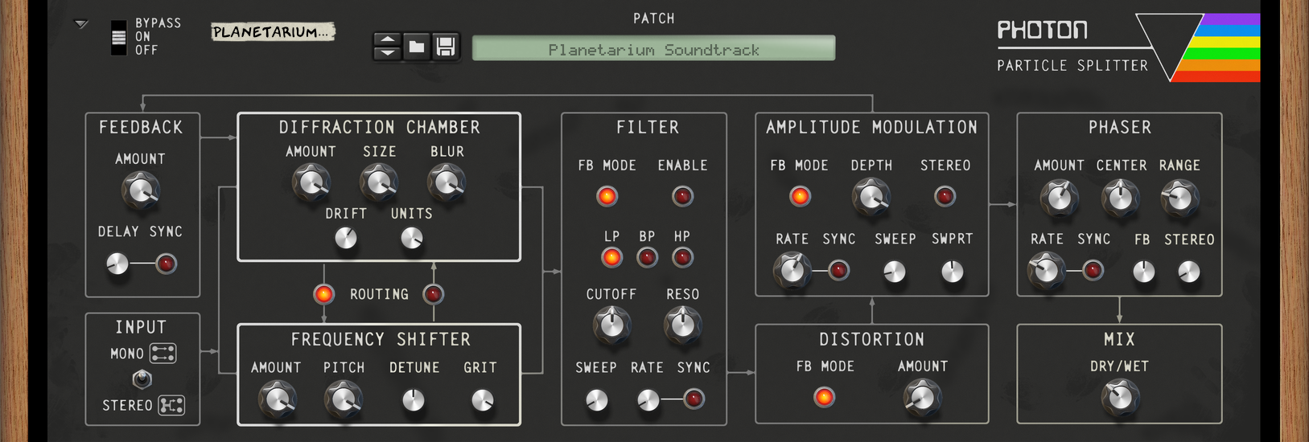
Task: Toggle the Bypass On Off switch
Action: tap(118, 37)
